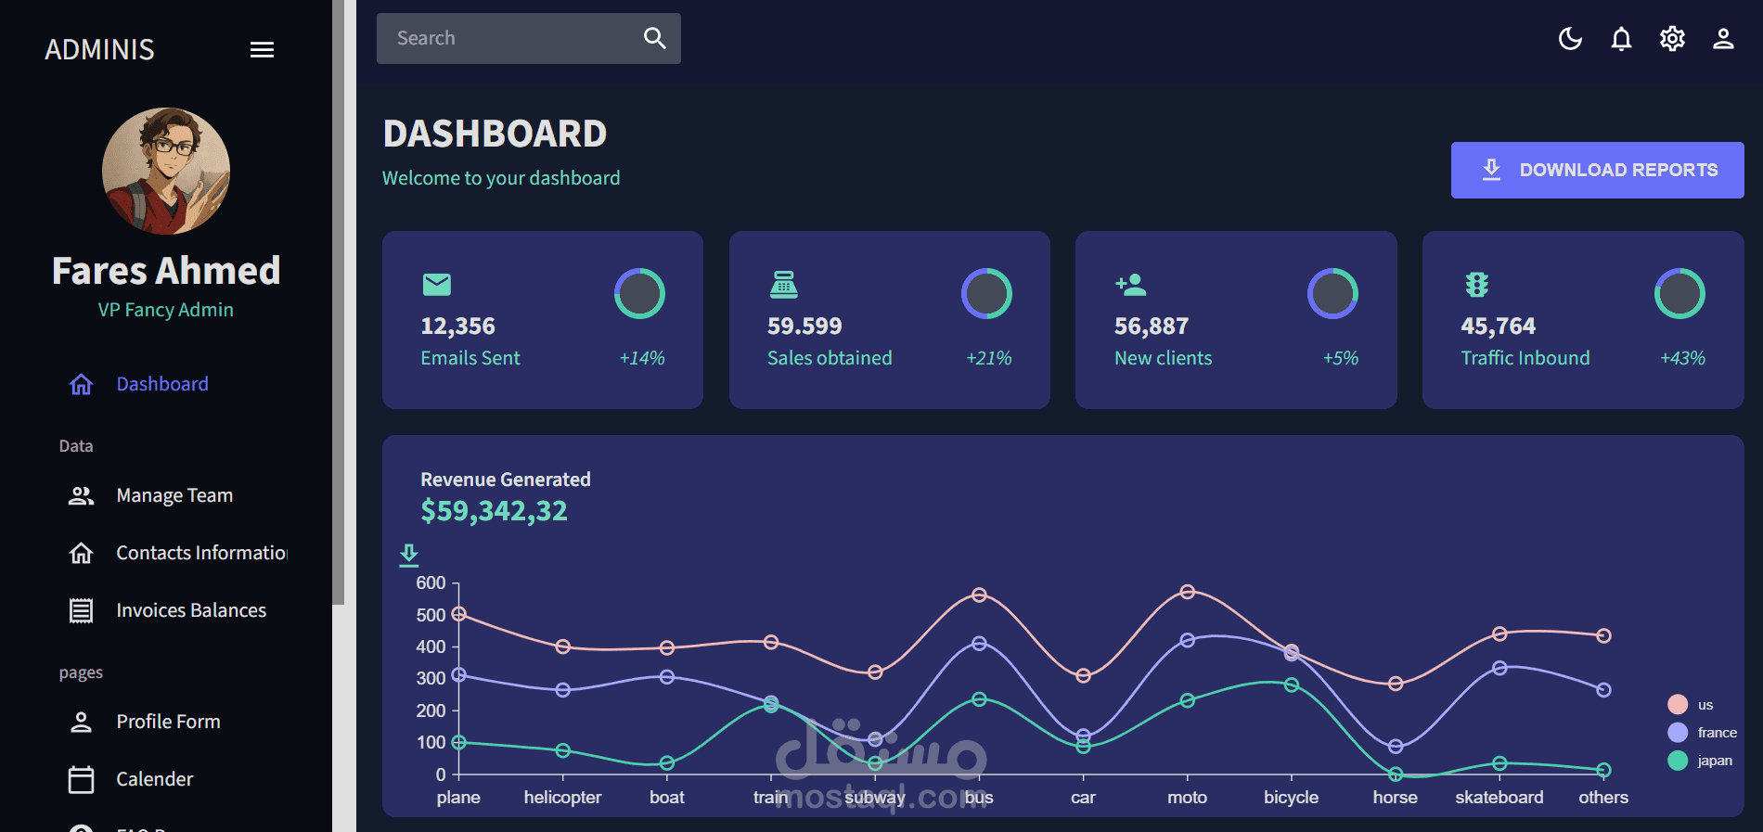
Task: Click the progress ring on Sales obtained card
Action: click(x=986, y=294)
